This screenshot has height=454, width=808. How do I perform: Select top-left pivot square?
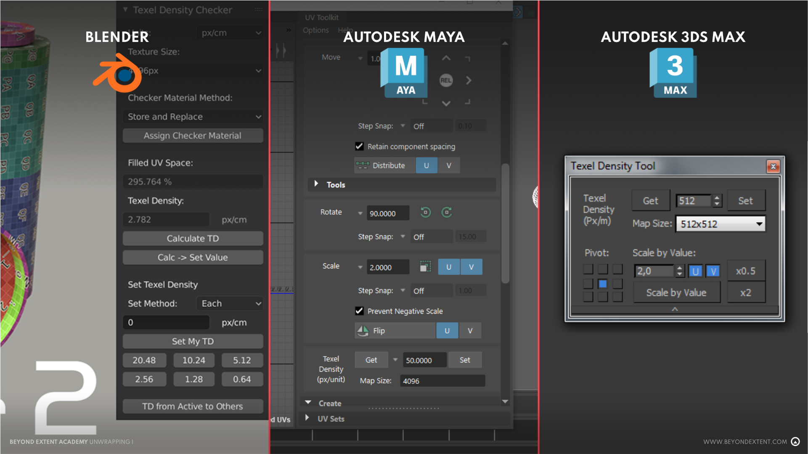(x=588, y=269)
